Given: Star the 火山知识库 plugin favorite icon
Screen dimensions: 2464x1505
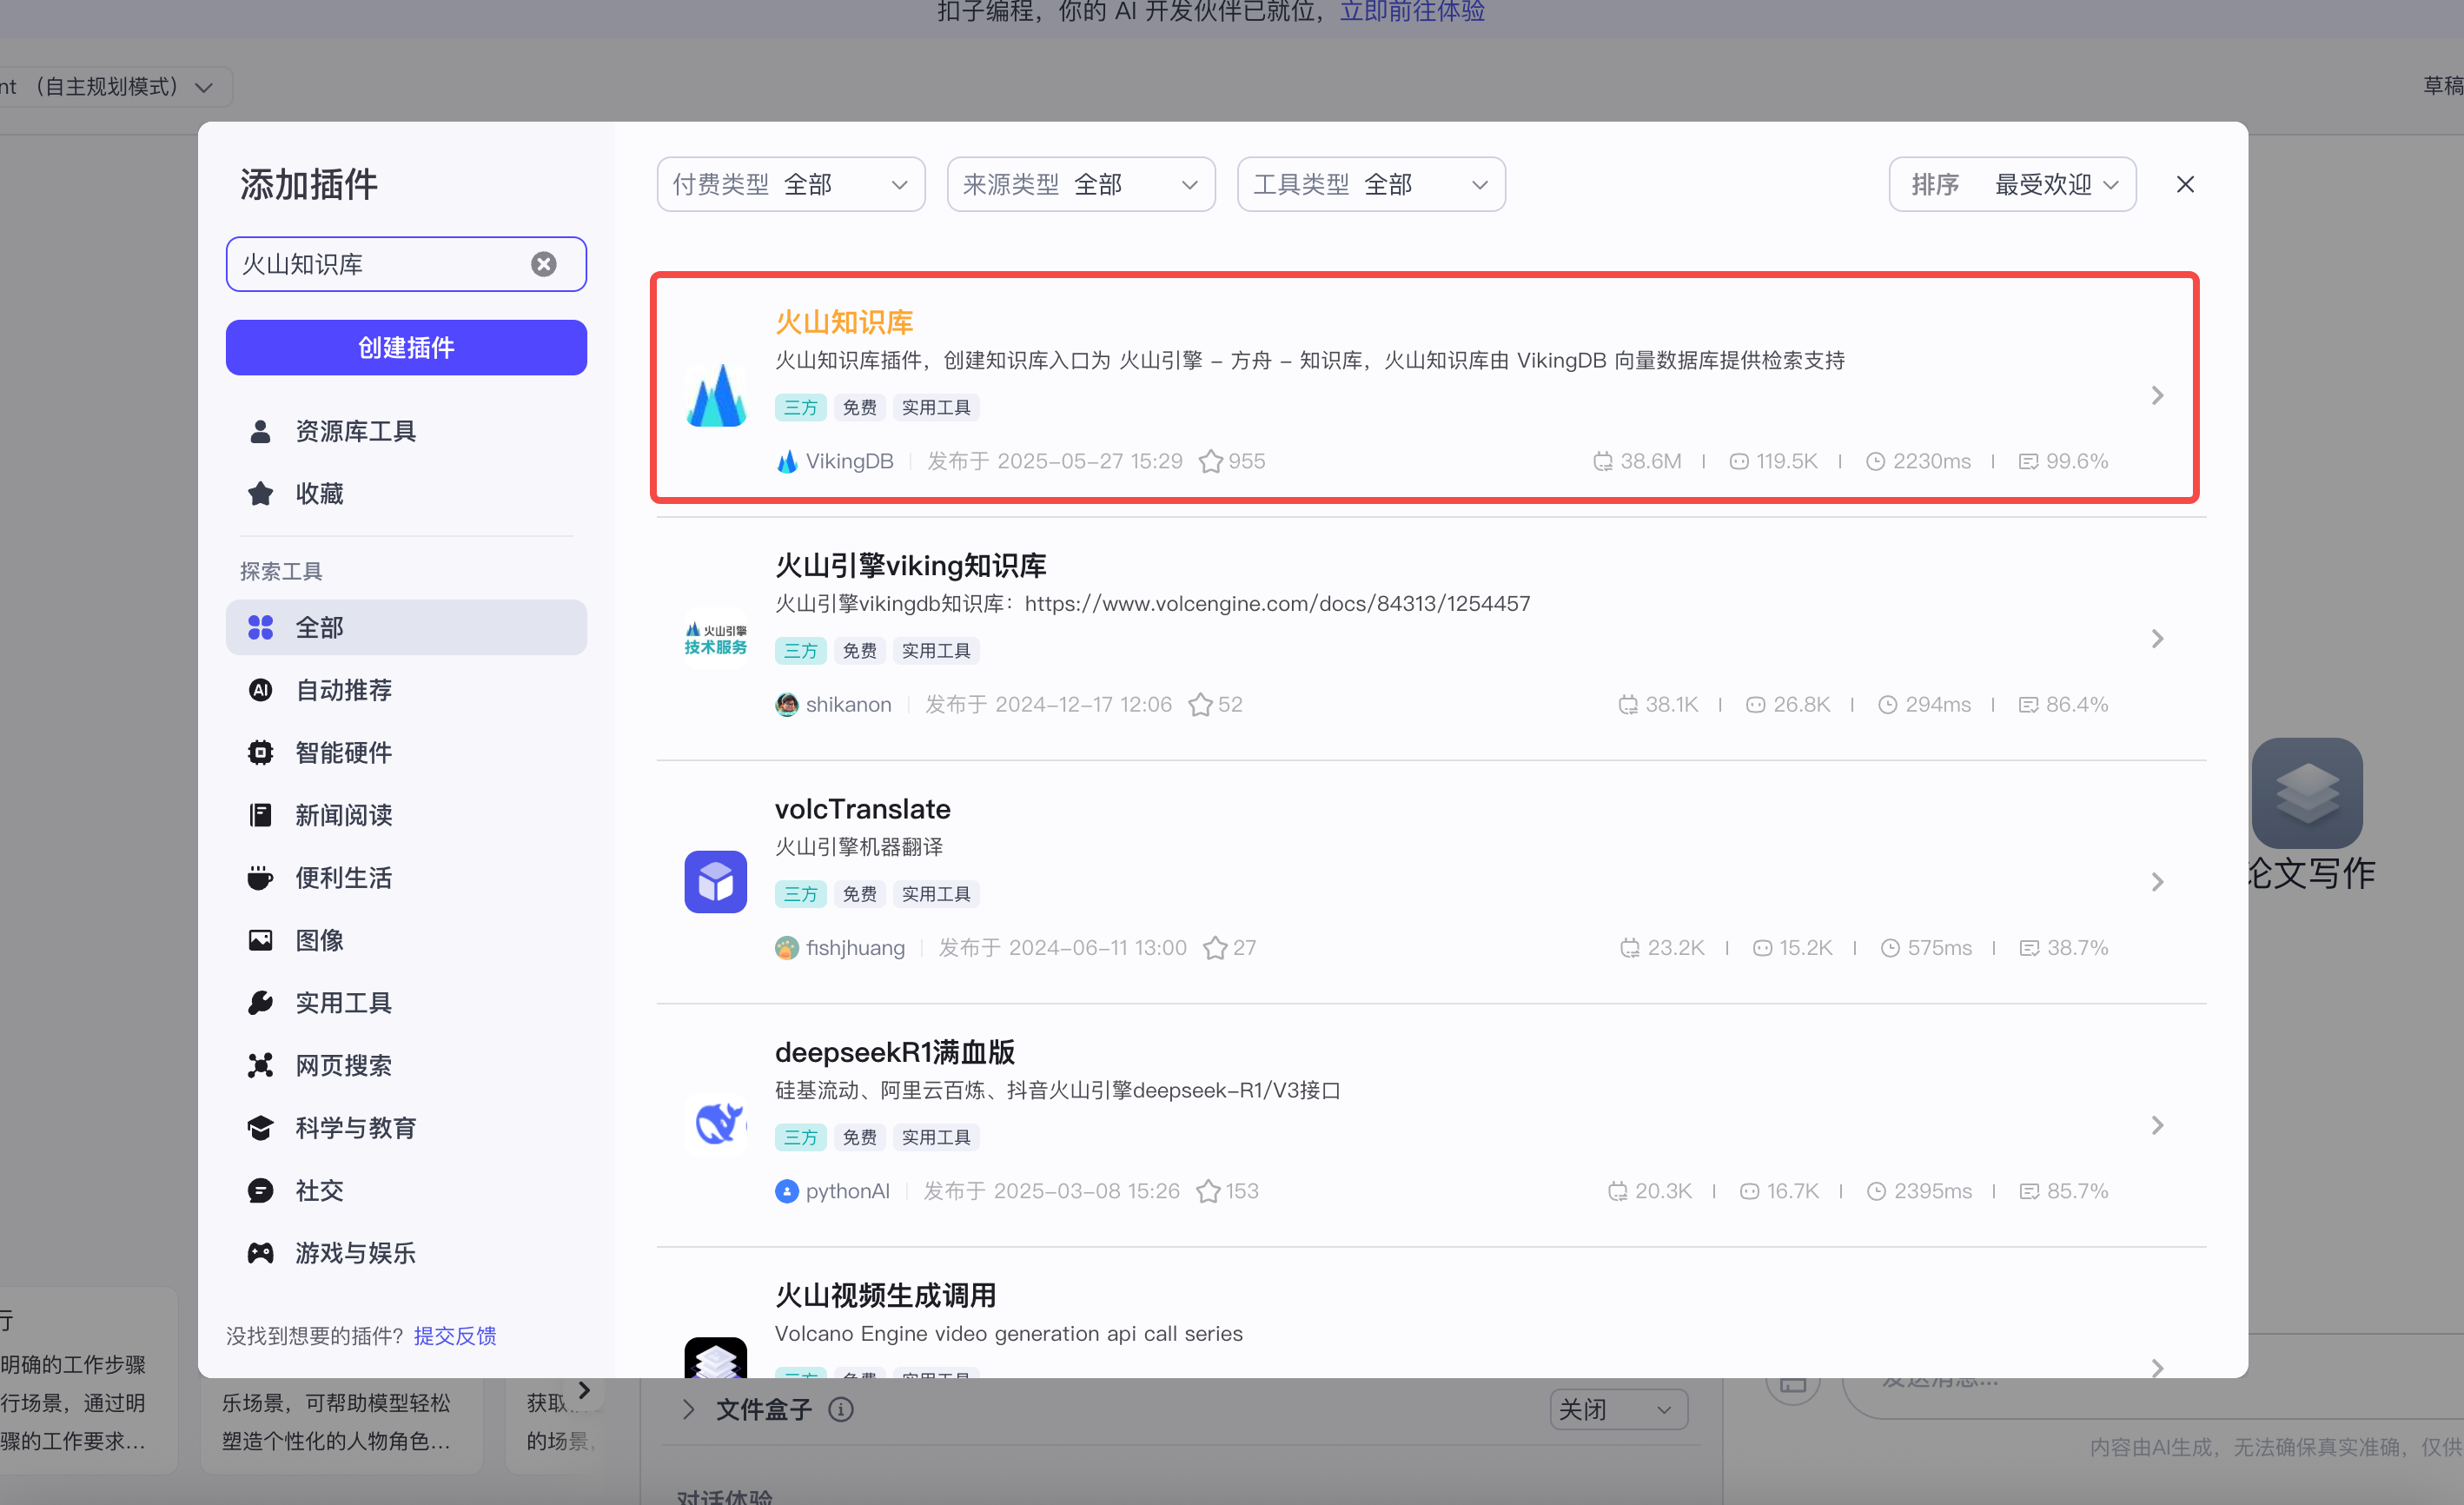Looking at the screenshot, I should point(1210,461).
